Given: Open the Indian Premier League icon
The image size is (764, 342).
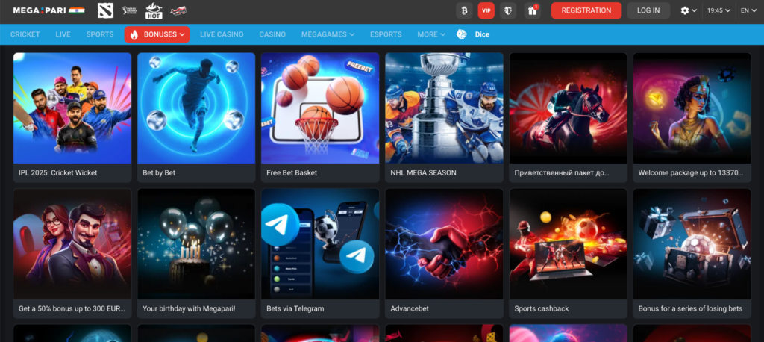Looking at the screenshot, I should point(130,10).
